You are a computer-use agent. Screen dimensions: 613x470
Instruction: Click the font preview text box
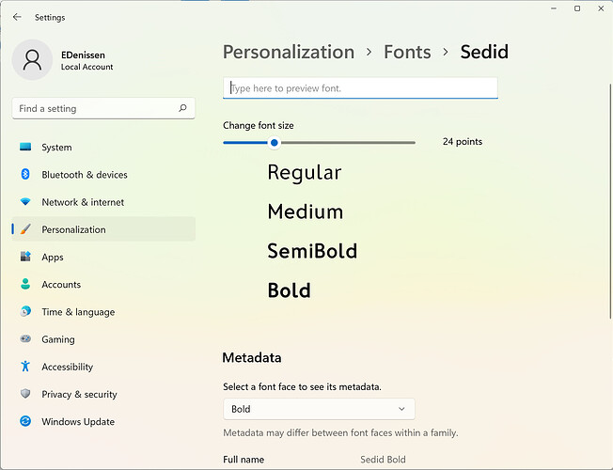(360, 88)
